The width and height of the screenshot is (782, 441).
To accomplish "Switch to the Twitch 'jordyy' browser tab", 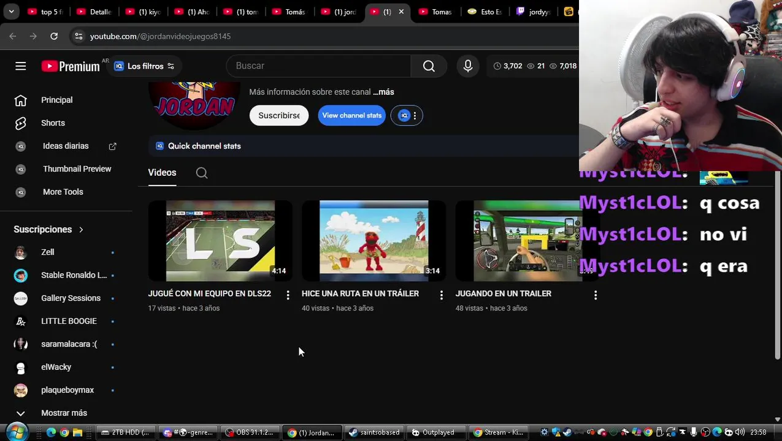I will click(534, 12).
